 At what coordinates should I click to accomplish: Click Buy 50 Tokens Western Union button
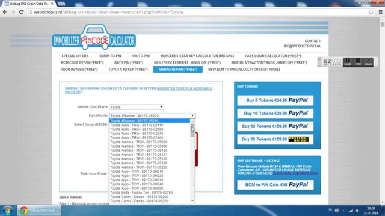tap(275, 139)
